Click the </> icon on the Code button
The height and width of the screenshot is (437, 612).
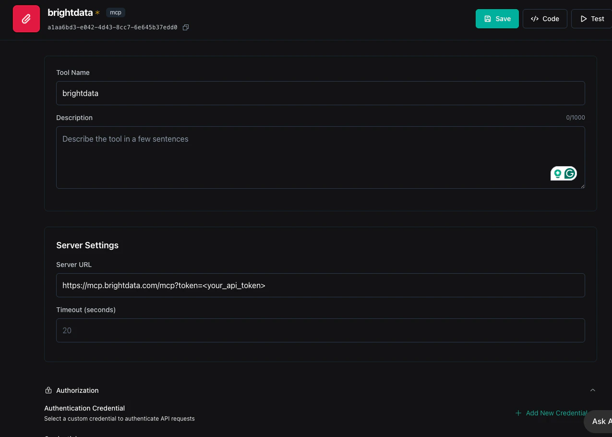pos(535,19)
